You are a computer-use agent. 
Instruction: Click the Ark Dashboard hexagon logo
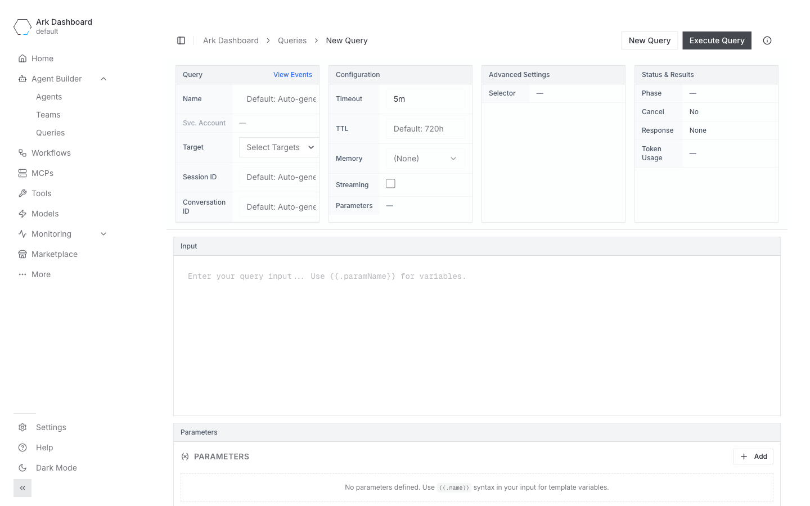[22, 26]
